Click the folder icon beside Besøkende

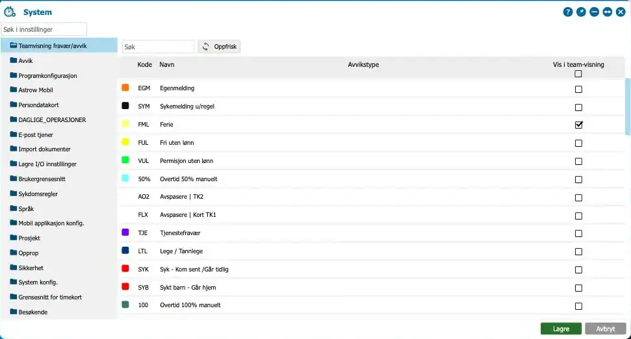pyautogui.click(x=14, y=312)
